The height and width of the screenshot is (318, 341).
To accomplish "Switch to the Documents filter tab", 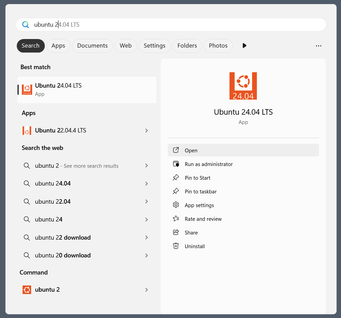I will (x=92, y=46).
